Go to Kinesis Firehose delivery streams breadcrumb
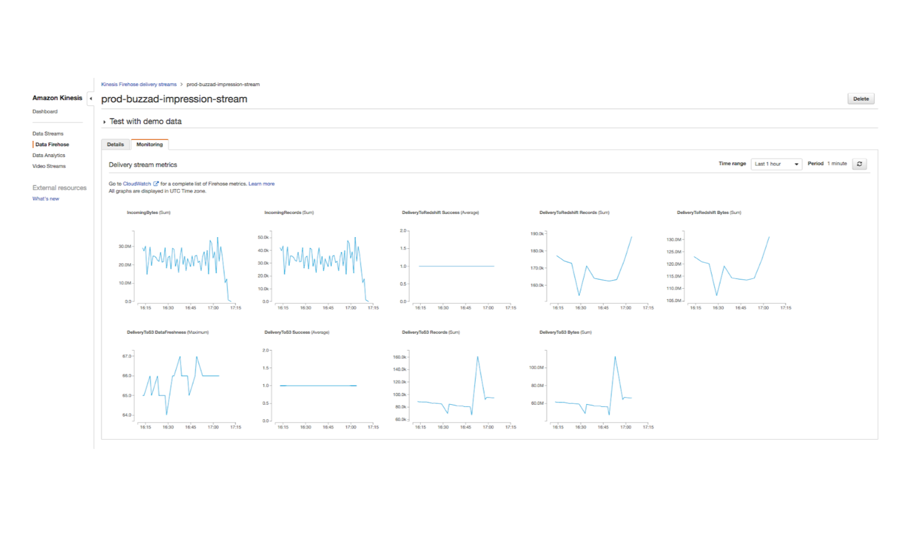 pyautogui.click(x=139, y=84)
